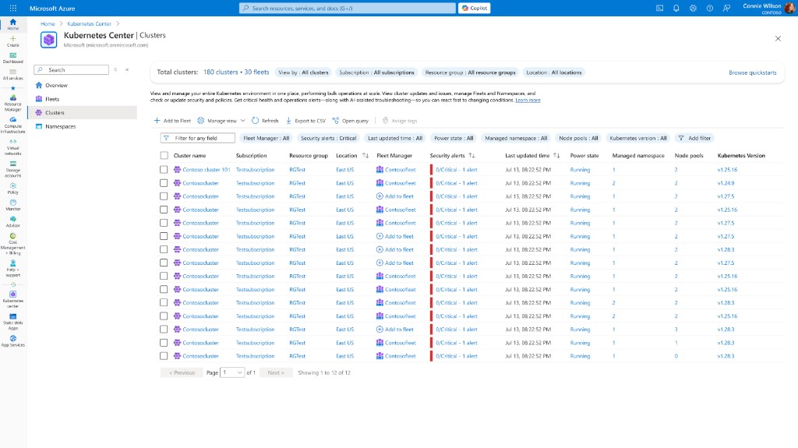Open the Contoso cluster 101 link

(206, 170)
